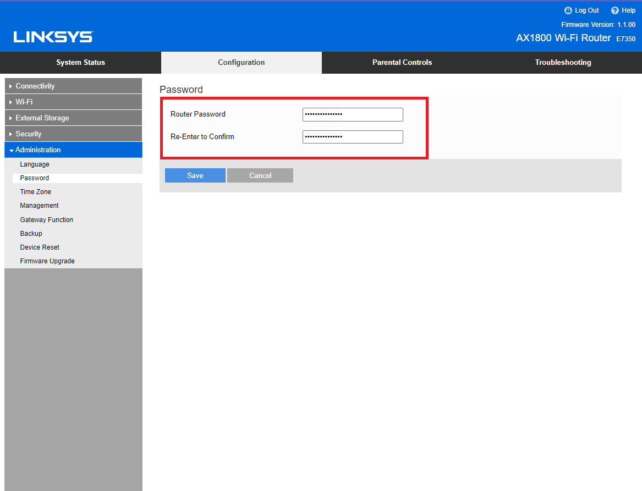
Task: Open the Firmware Upgrade page
Action: point(47,261)
